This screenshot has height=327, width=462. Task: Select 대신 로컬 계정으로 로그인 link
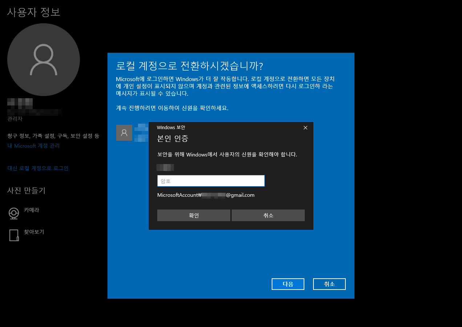[38, 168]
